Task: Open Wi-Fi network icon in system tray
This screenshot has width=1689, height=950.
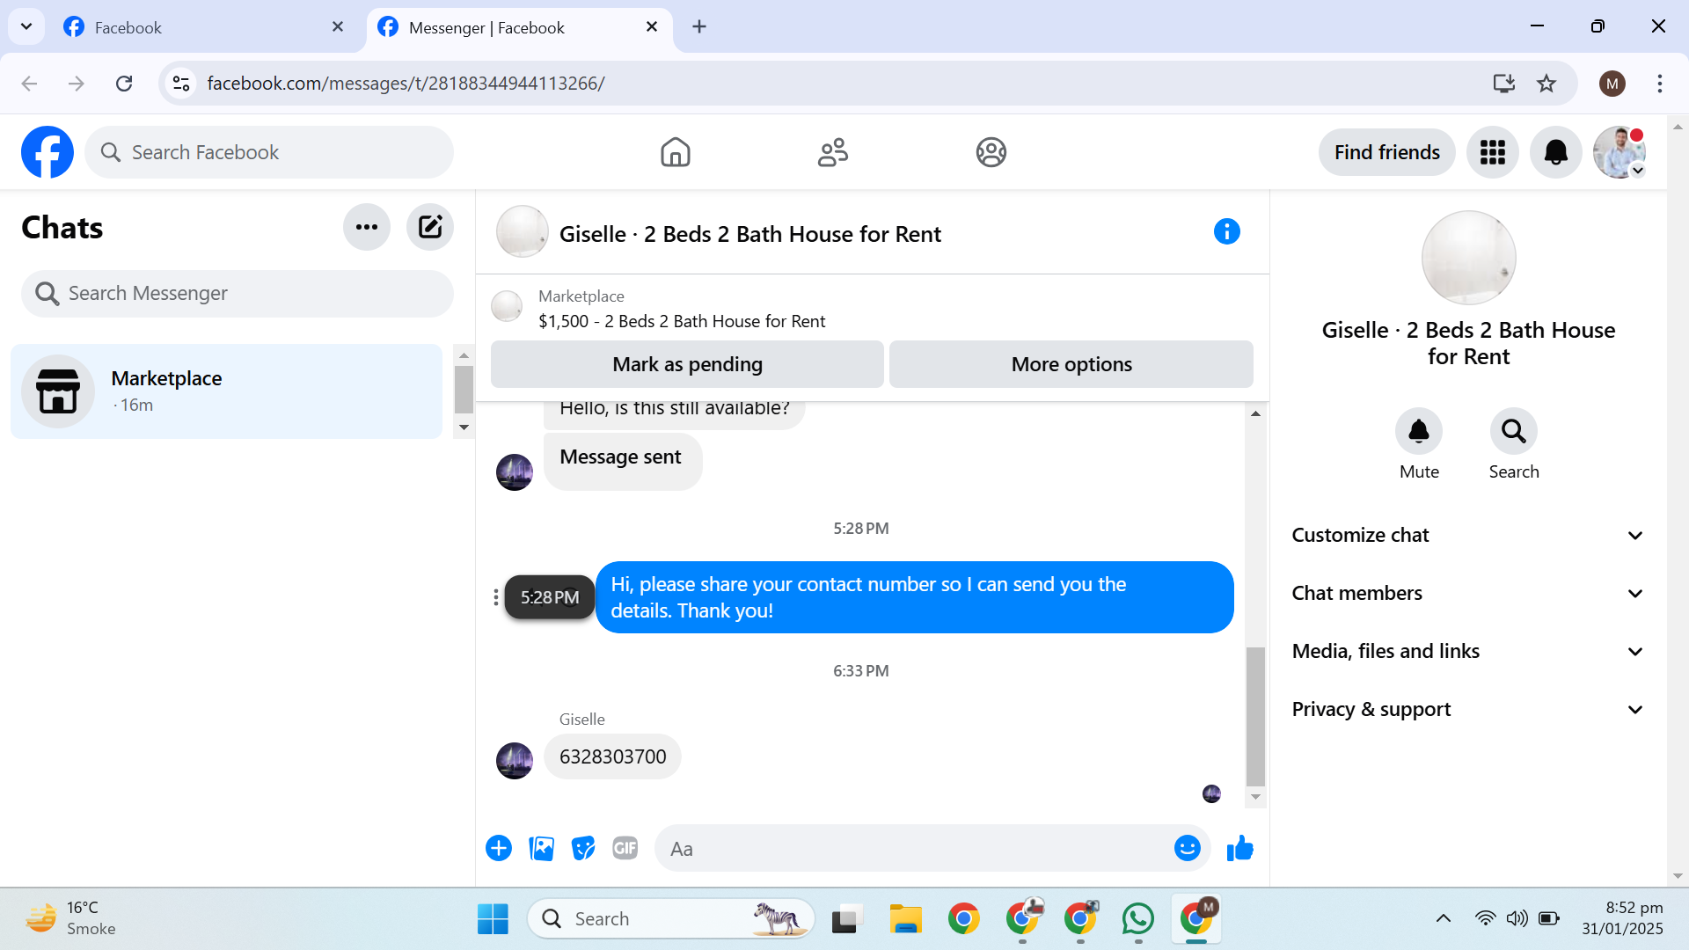Action: pos(1485,919)
